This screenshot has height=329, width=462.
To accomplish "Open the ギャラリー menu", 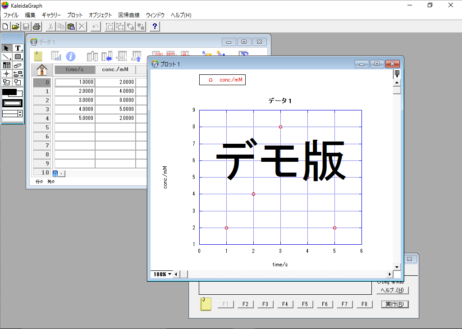I will (51, 15).
